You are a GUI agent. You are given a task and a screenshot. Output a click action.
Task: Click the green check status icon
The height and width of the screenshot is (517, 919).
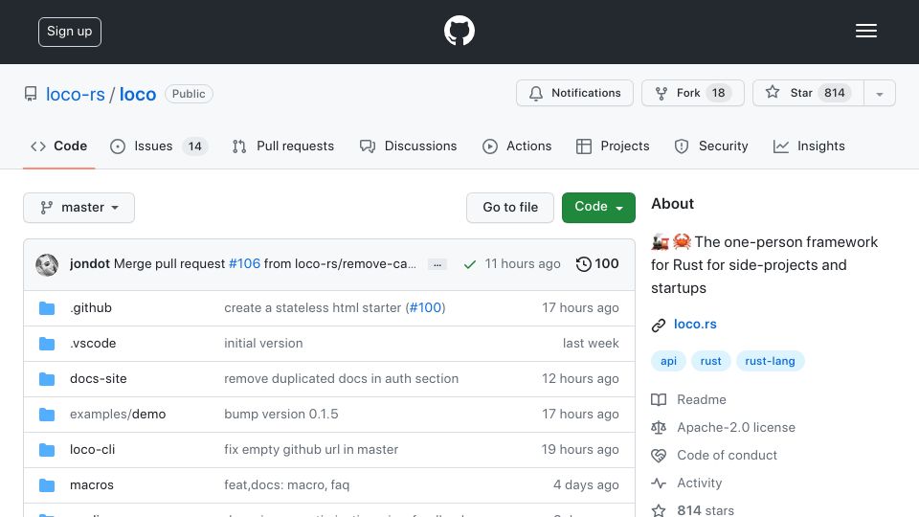[x=469, y=264]
